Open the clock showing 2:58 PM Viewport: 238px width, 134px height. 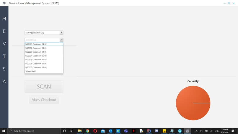pyautogui.click(x=224, y=131)
